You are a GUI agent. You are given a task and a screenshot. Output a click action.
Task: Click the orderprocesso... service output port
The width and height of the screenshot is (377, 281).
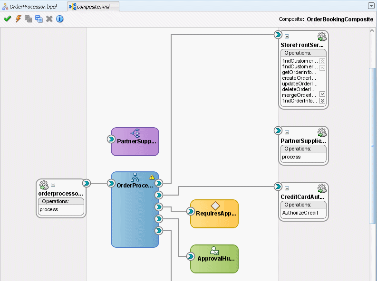click(x=87, y=183)
